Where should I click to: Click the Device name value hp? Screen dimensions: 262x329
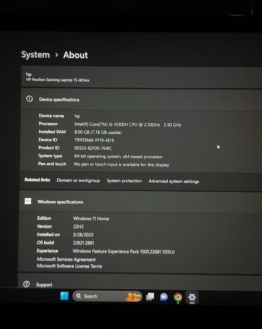(x=77, y=116)
